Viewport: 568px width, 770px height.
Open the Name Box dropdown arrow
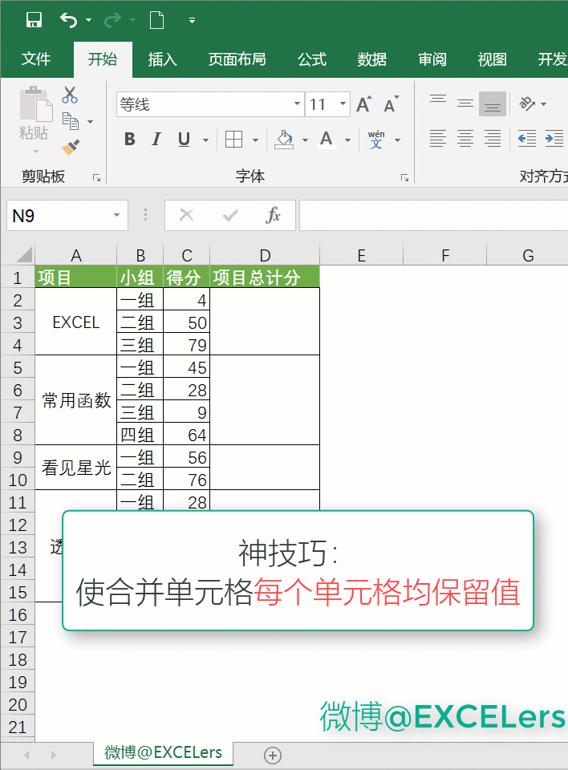[x=117, y=215]
